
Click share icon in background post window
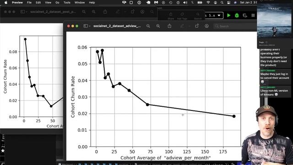(x=105, y=11)
